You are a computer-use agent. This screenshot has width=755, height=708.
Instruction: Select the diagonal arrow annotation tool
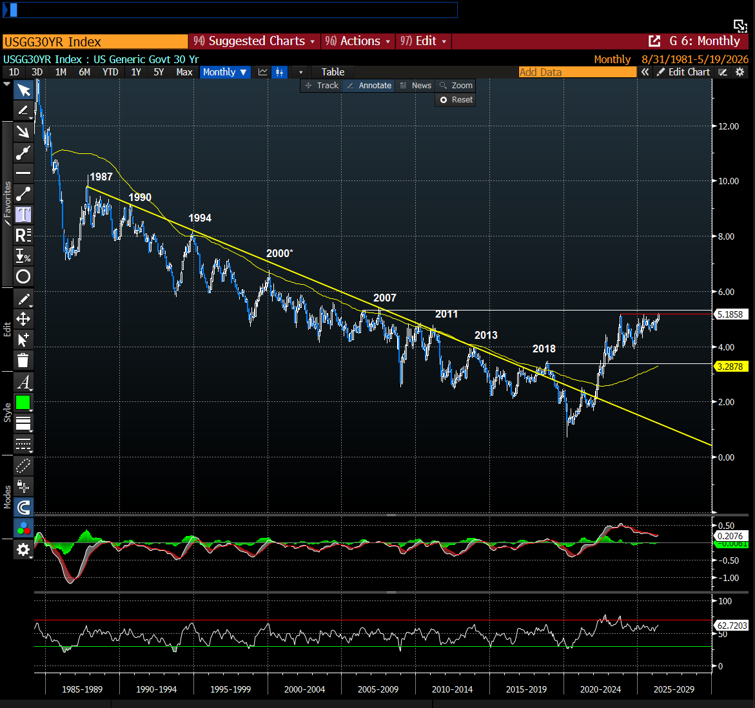(23, 131)
